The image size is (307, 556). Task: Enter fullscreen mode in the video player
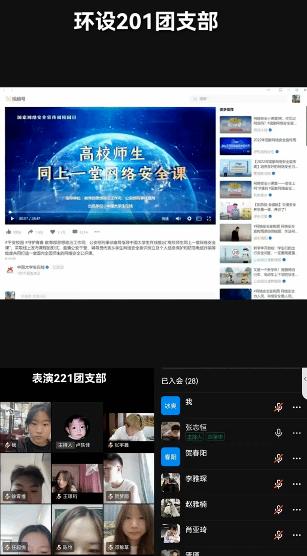click(209, 219)
